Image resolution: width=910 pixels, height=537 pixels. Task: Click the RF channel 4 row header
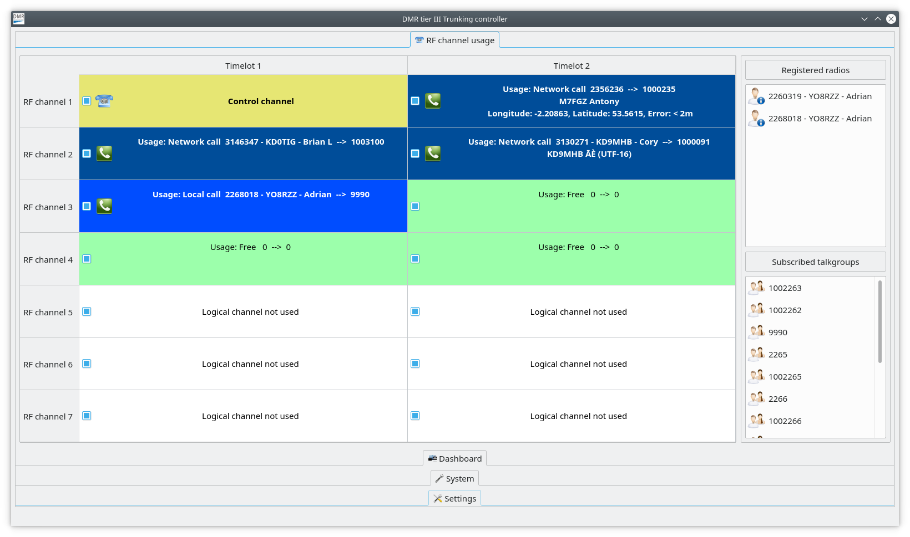click(49, 259)
